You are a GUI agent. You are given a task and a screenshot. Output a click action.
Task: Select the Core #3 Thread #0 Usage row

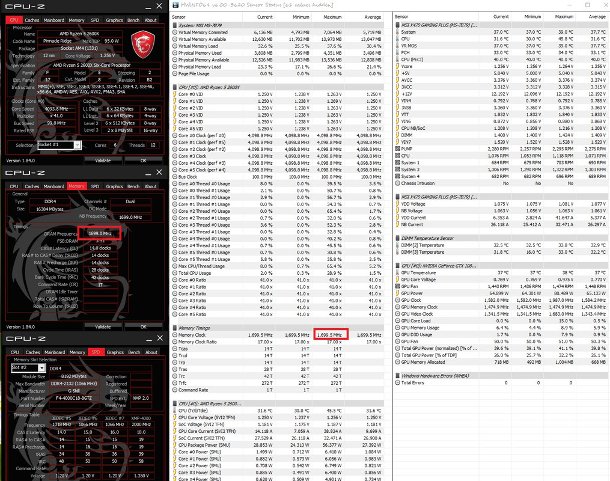(x=278, y=225)
